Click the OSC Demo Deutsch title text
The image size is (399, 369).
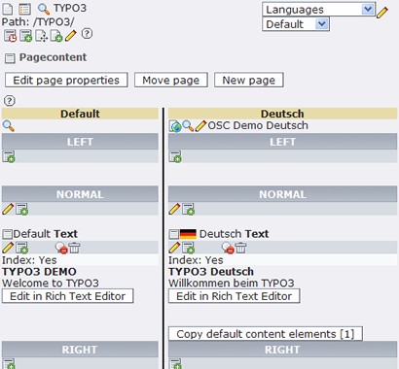click(258, 125)
